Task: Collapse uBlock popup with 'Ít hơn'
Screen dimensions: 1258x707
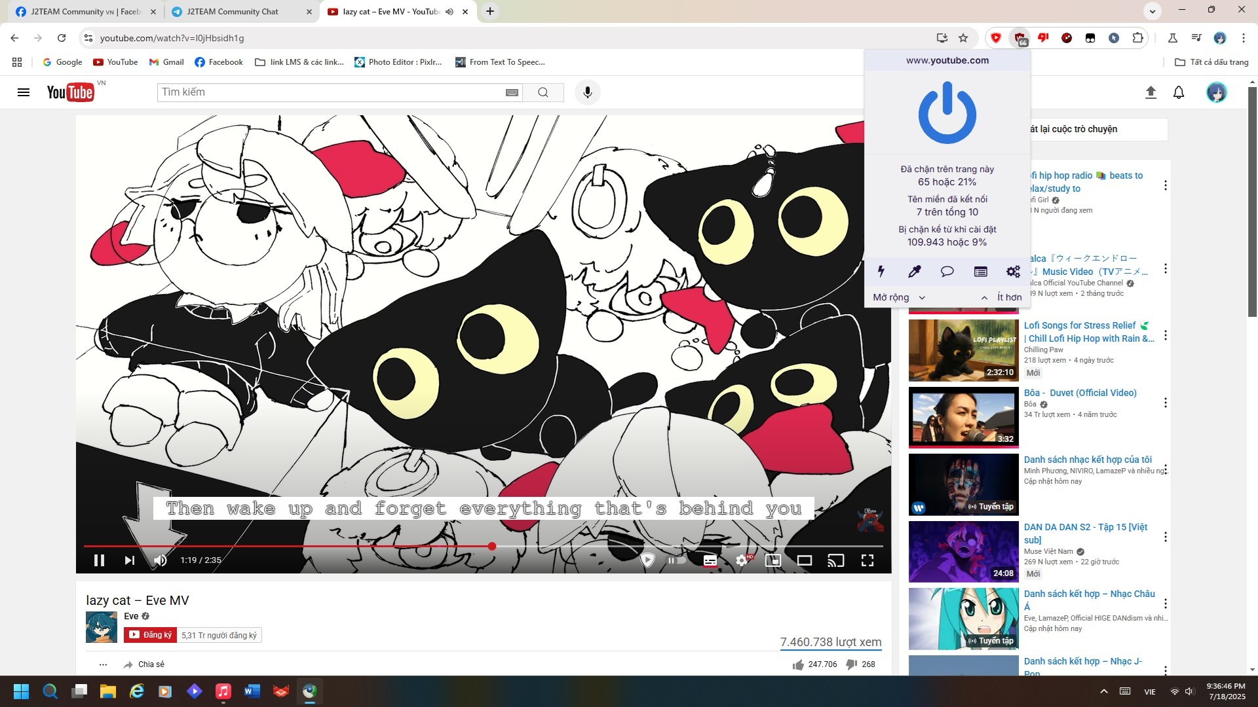Action: pos(1001,297)
